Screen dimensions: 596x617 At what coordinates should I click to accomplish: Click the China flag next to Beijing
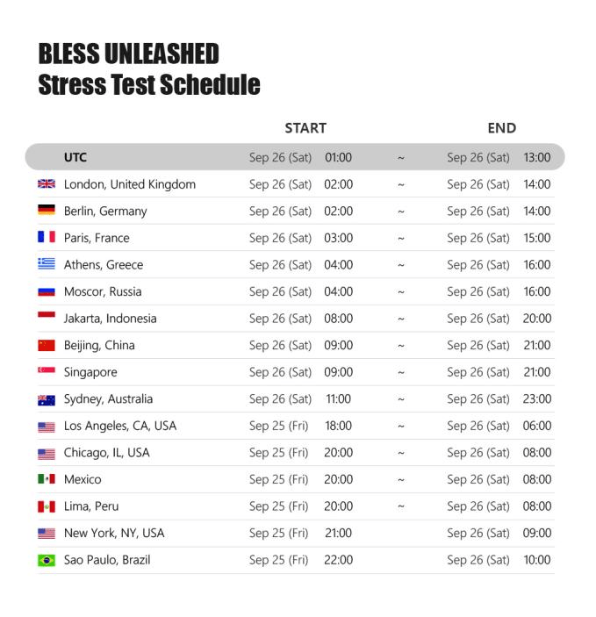[47, 345]
